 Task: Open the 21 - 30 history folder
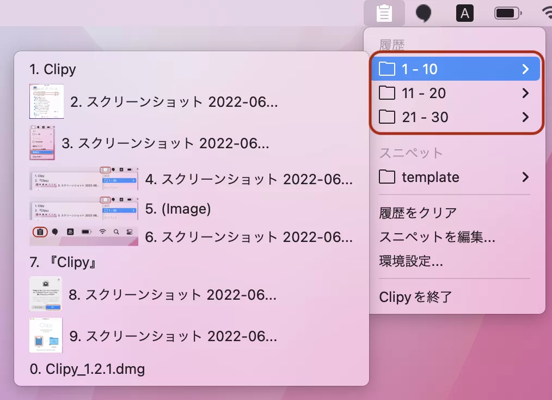pyautogui.click(x=456, y=117)
